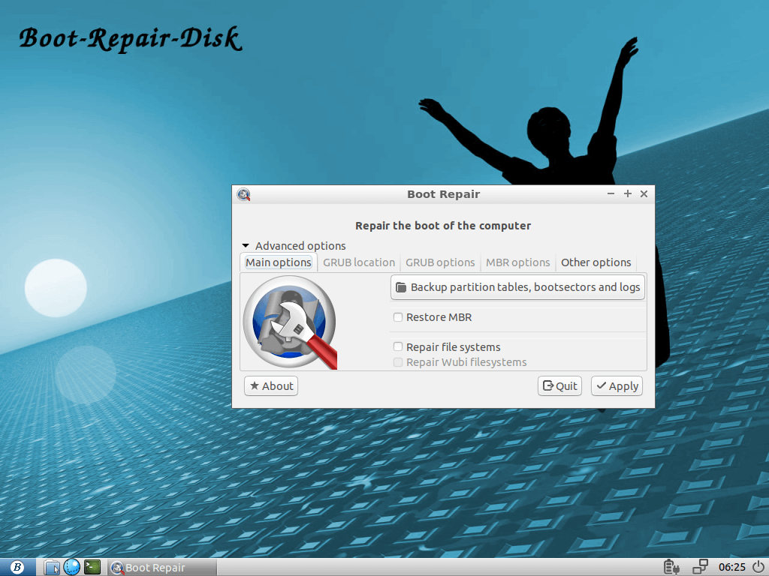Select the Main options tab
This screenshot has height=576, width=769.
279,262
